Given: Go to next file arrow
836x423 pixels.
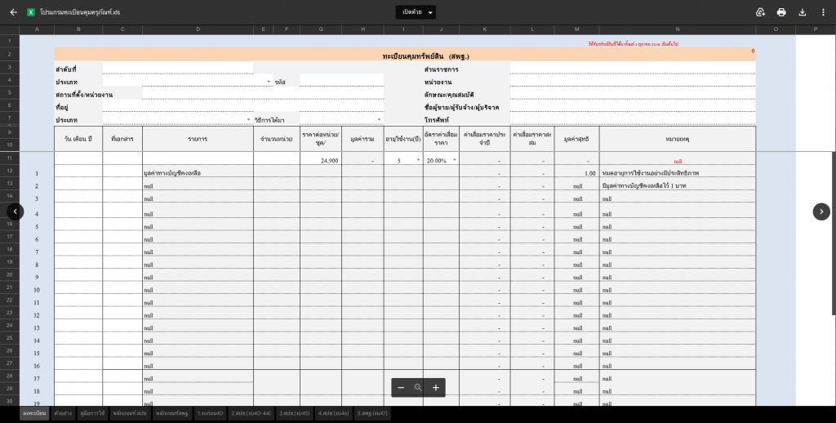Looking at the screenshot, I should (x=821, y=211).
